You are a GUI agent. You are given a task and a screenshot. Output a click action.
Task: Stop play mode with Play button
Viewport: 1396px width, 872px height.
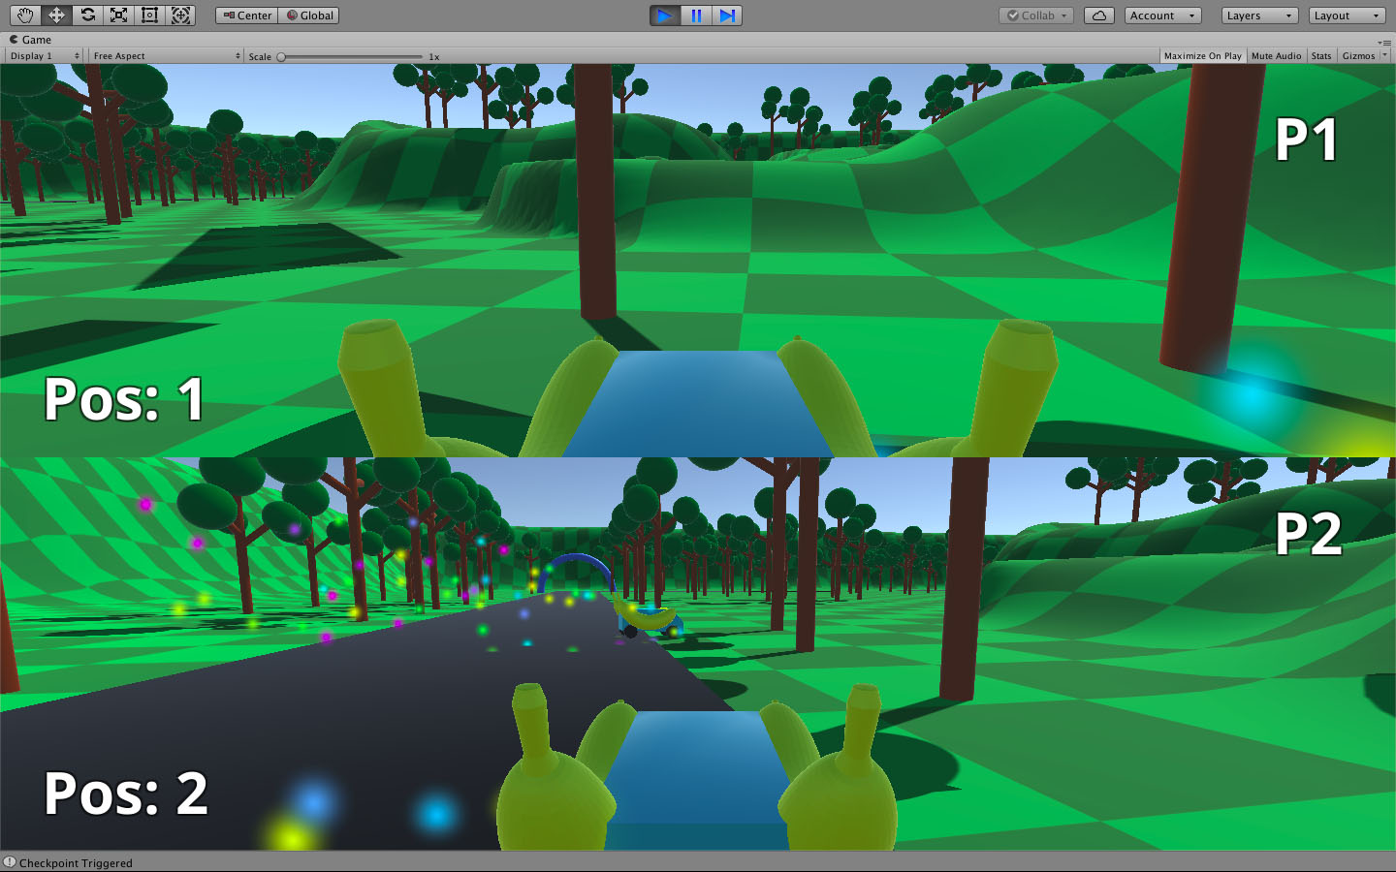(x=664, y=16)
